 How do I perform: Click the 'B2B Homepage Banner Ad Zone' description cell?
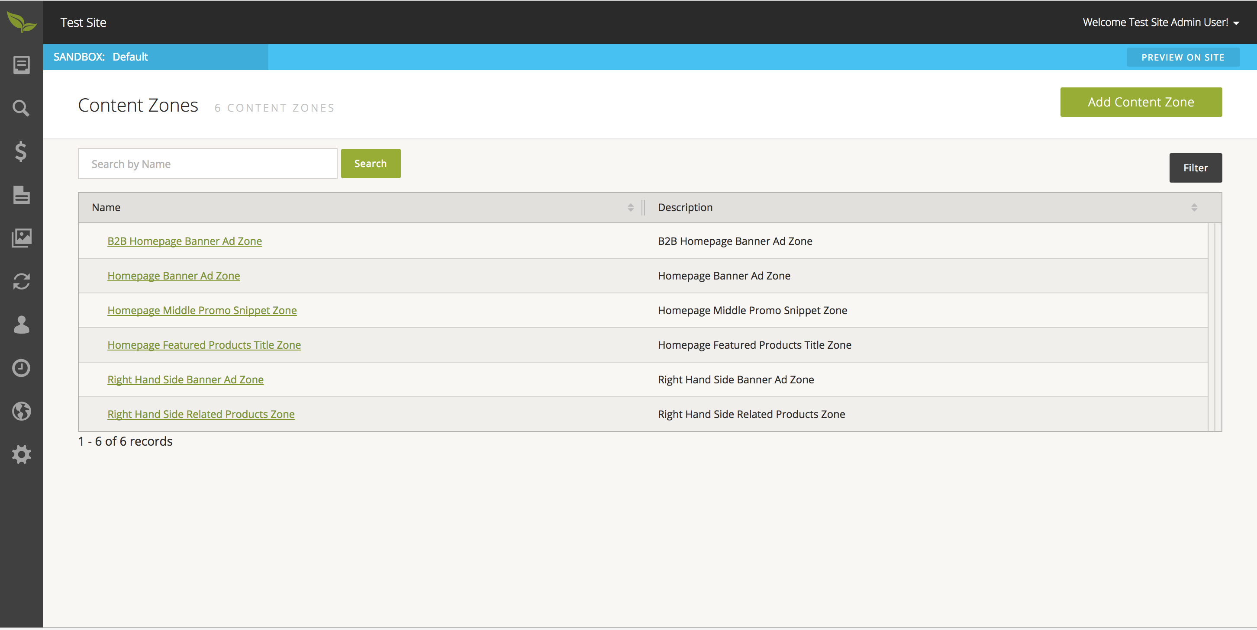[x=735, y=241]
